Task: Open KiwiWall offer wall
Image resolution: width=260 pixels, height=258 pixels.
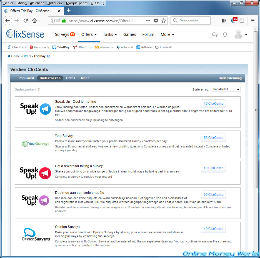Action: [163, 47]
